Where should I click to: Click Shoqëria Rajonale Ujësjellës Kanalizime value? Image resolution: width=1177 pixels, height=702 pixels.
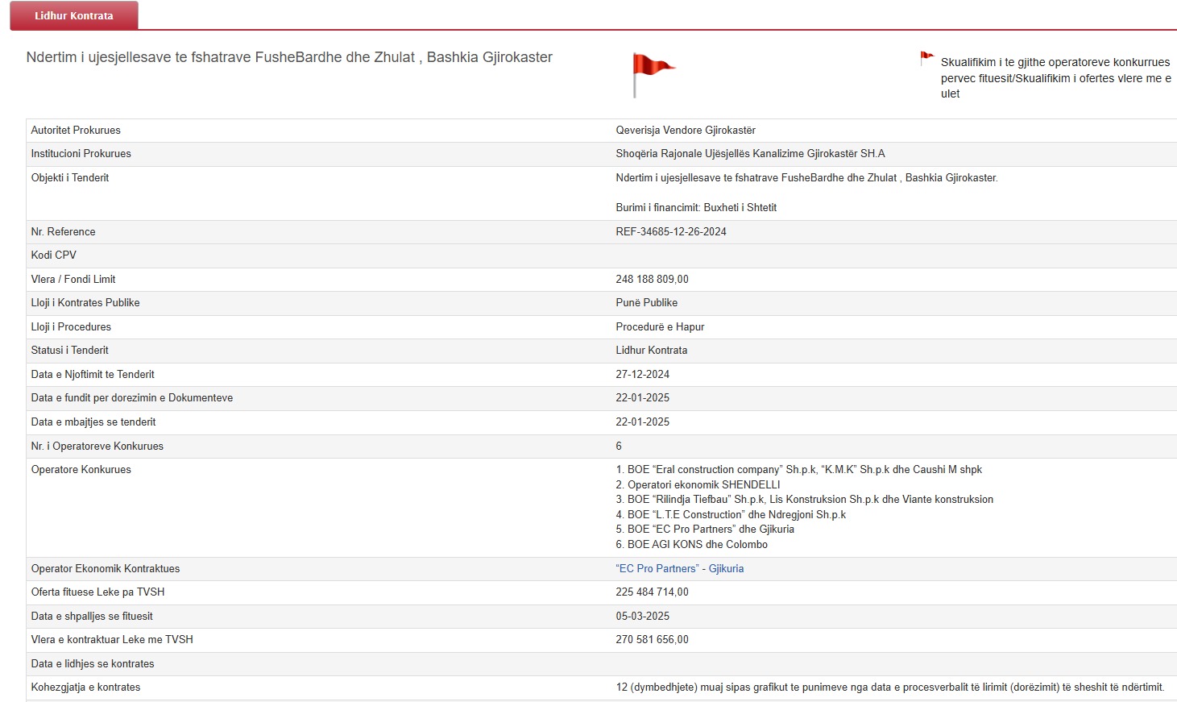click(x=750, y=153)
